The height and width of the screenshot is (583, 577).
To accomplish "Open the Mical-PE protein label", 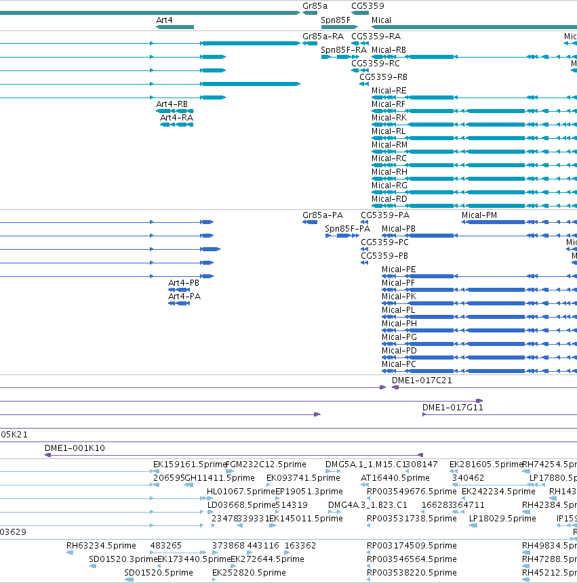I will click(x=399, y=269).
